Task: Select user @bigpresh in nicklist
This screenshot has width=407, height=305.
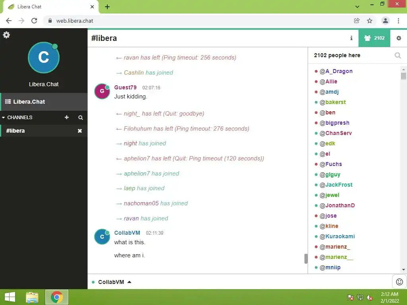Action: pos(334,123)
